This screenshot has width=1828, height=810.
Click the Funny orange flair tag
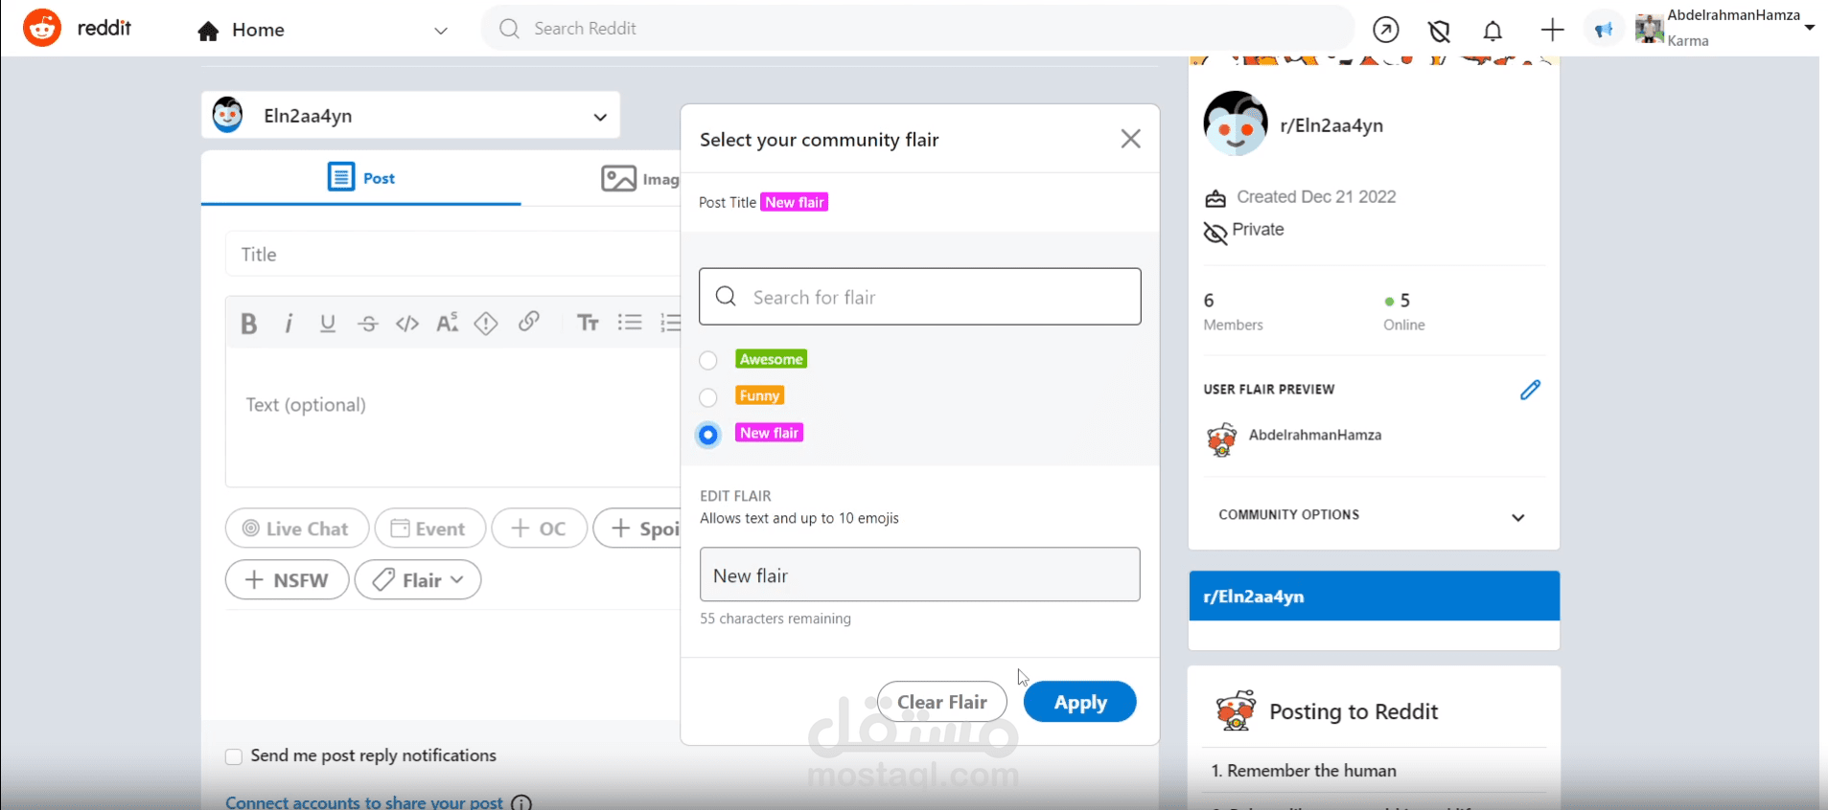pyautogui.click(x=760, y=395)
